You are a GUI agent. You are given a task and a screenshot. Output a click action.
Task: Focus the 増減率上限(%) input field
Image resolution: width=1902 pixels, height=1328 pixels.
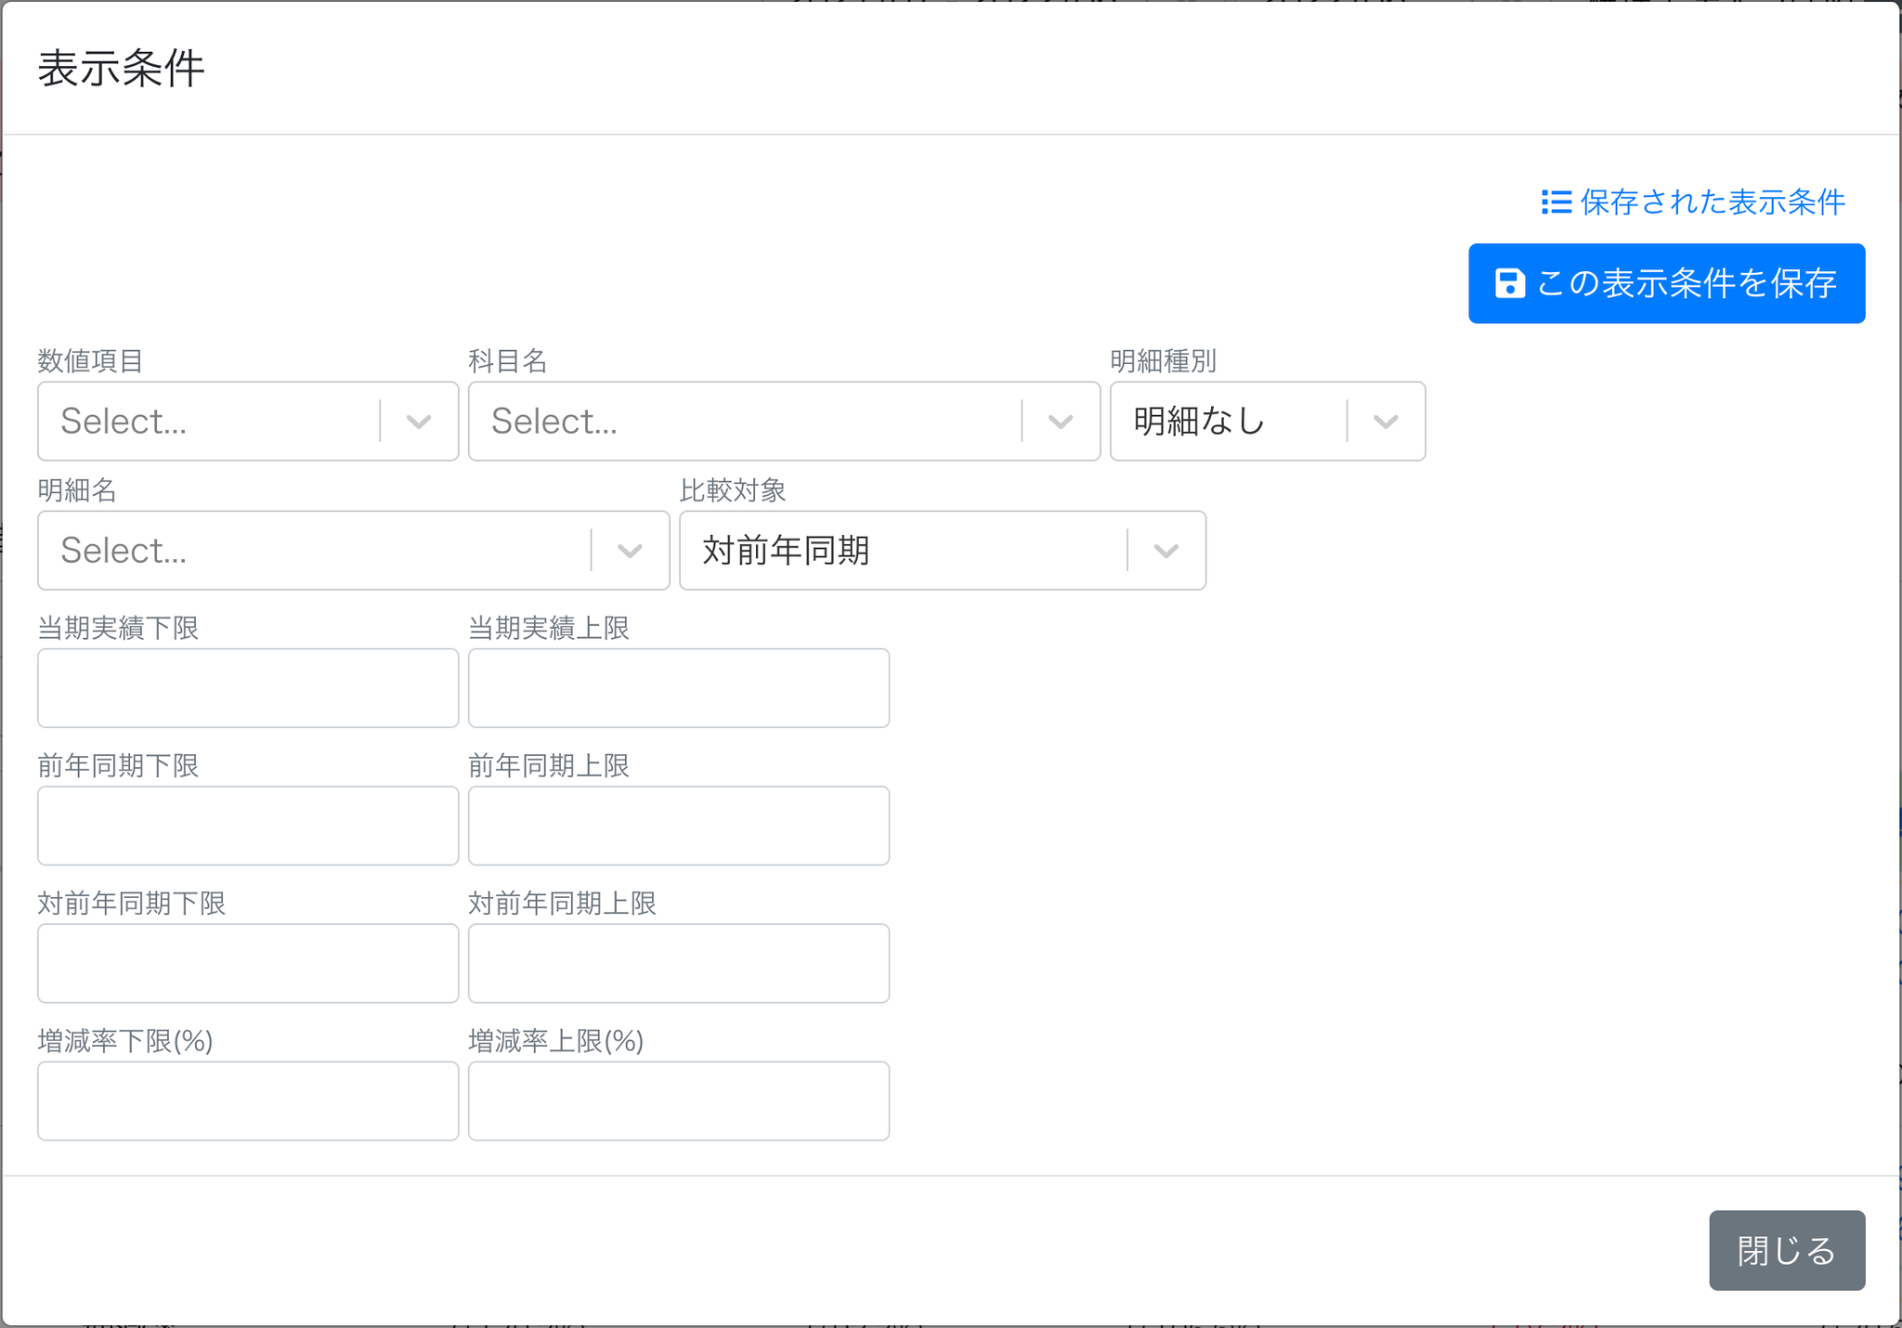coord(679,1100)
